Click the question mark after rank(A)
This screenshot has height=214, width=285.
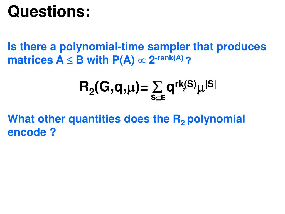(188, 60)
